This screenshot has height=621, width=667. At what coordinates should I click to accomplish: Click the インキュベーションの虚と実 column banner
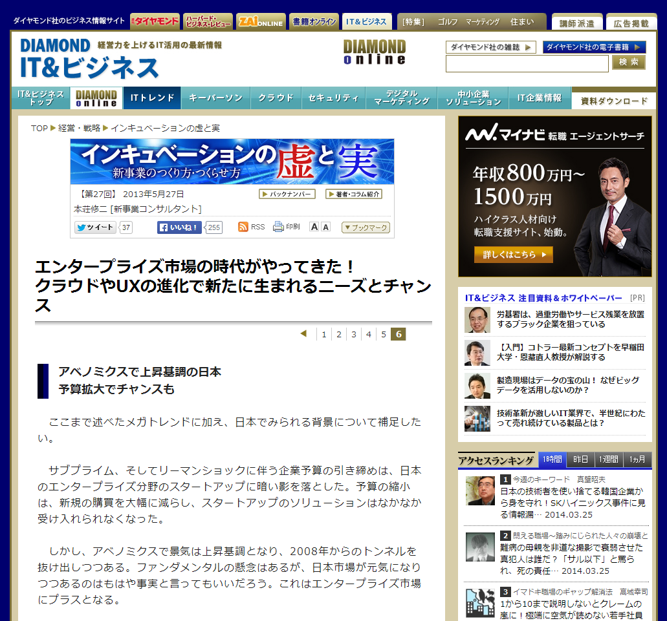pos(232,162)
